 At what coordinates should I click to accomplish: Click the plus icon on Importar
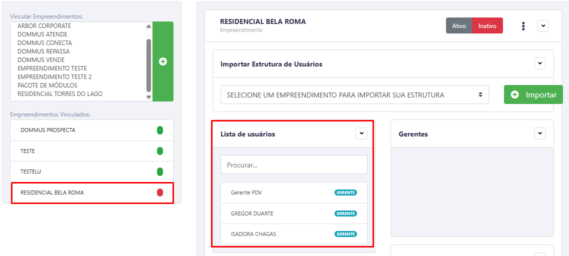point(515,94)
